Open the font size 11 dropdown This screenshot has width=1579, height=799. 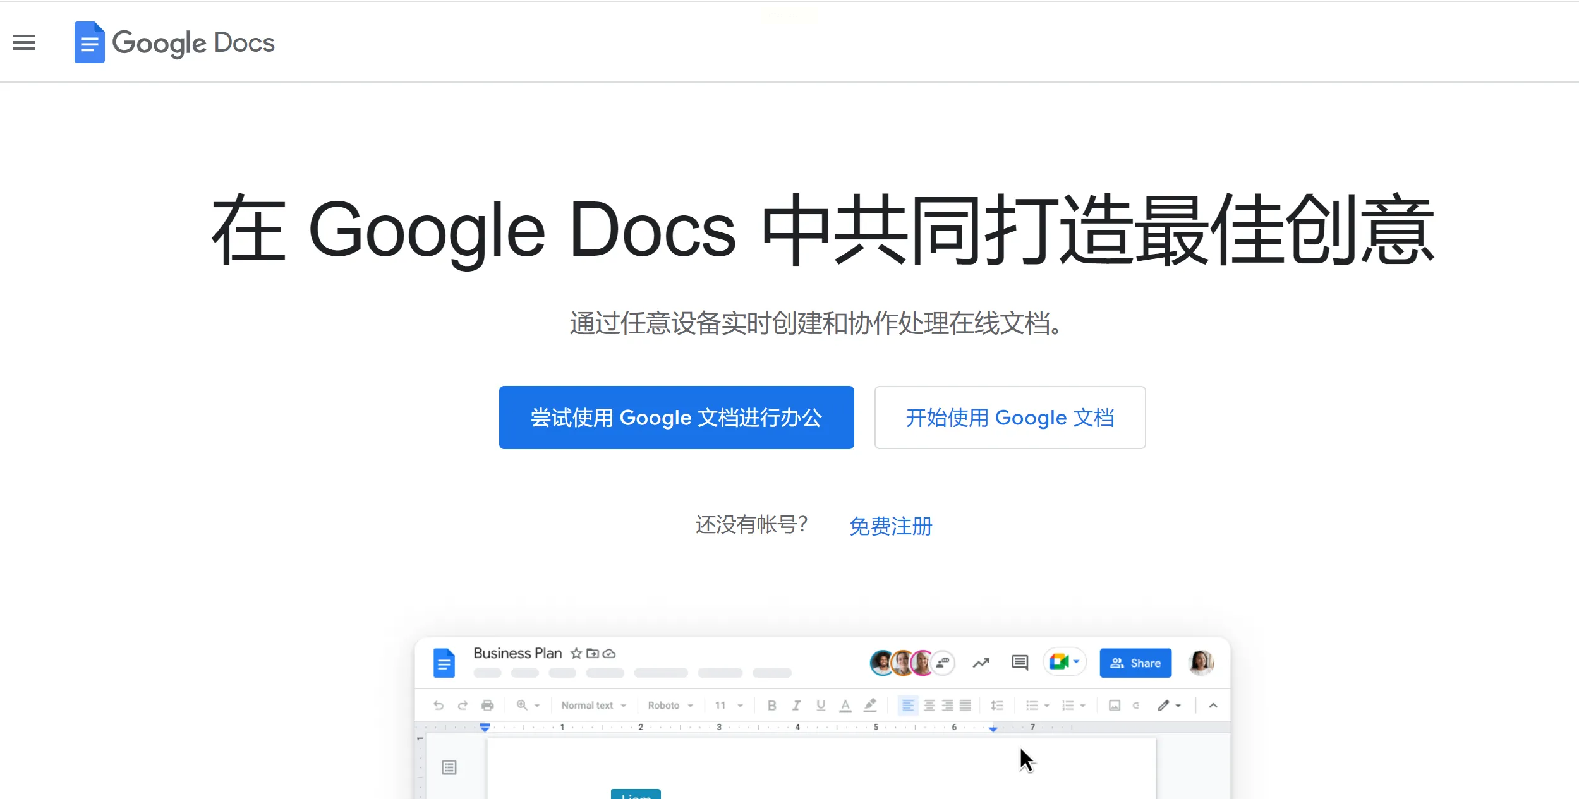(x=729, y=706)
